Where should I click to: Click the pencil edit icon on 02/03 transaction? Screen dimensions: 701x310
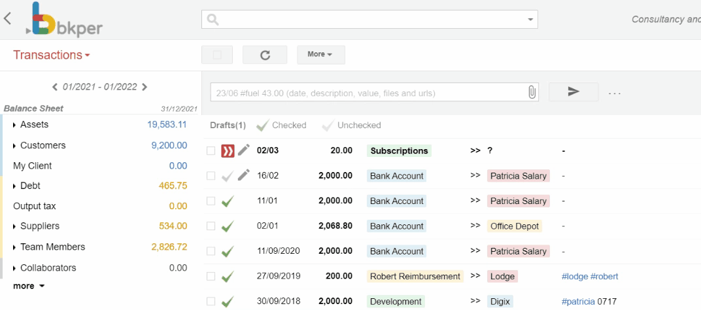click(244, 150)
